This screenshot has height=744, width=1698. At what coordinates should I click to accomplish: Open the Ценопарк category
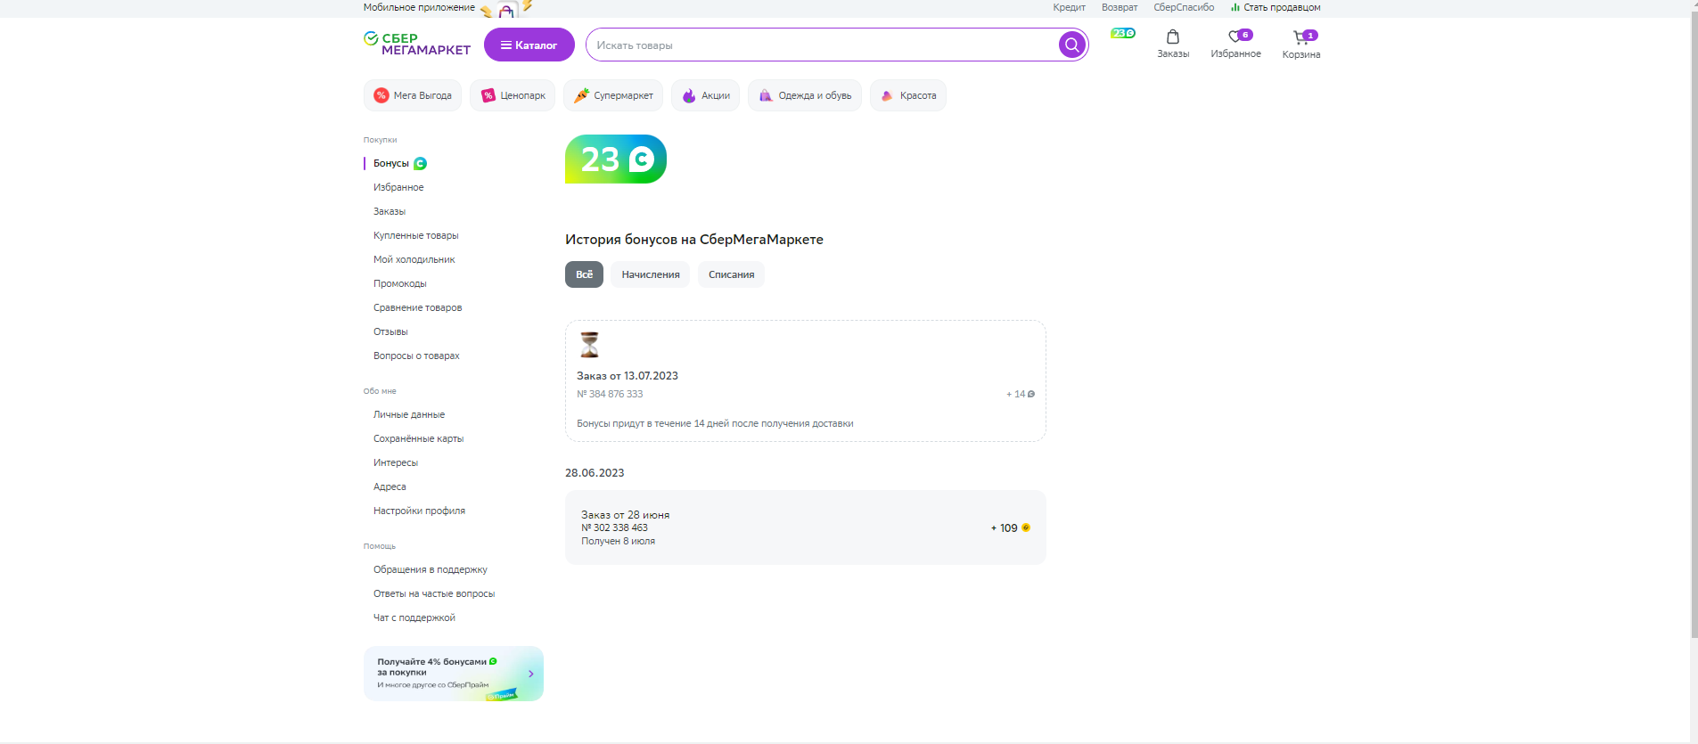pos(513,95)
